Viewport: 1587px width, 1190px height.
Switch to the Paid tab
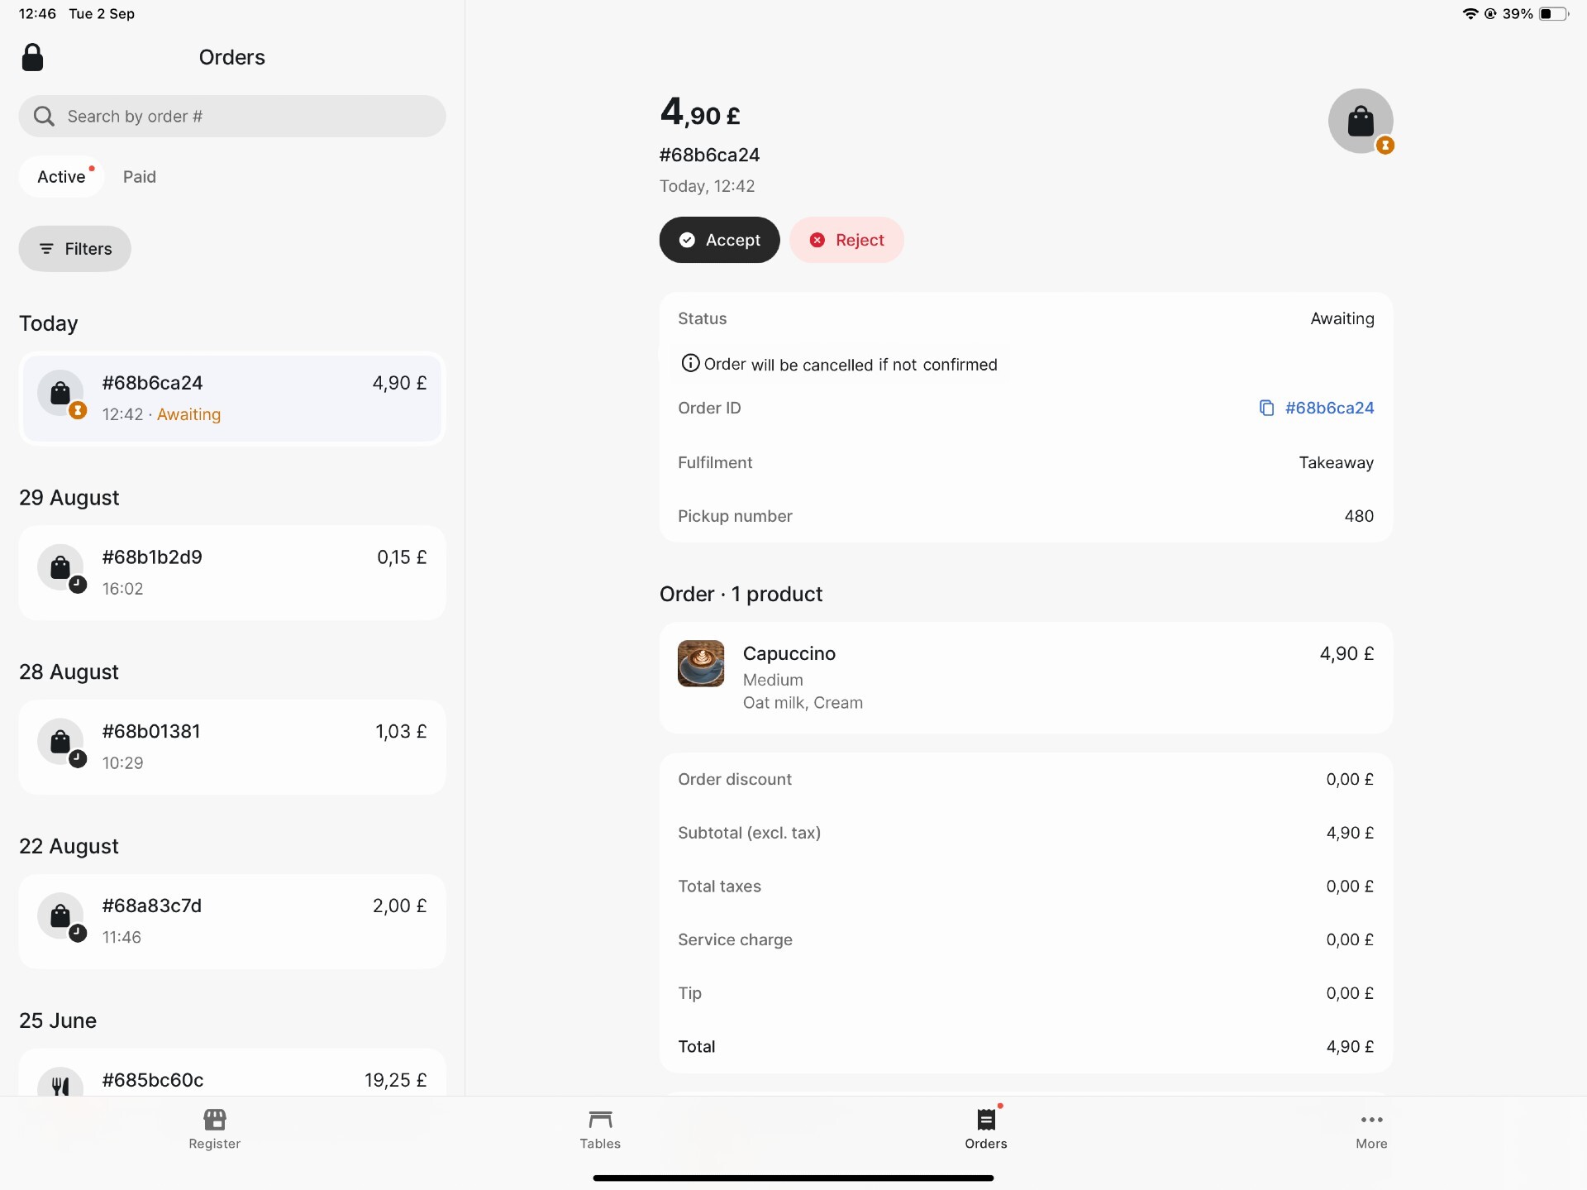(x=139, y=177)
